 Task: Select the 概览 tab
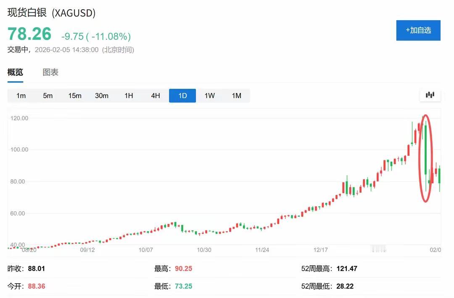click(15, 72)
